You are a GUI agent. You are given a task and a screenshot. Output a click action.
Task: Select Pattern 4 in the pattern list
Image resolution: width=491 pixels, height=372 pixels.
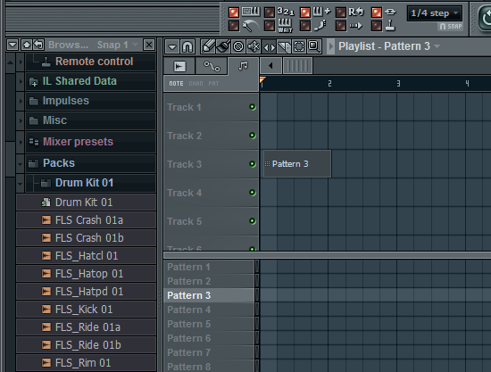click(209, 310)
